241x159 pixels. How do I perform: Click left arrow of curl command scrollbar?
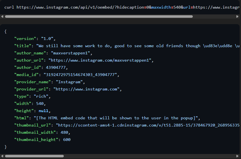(x=2, y=17)
